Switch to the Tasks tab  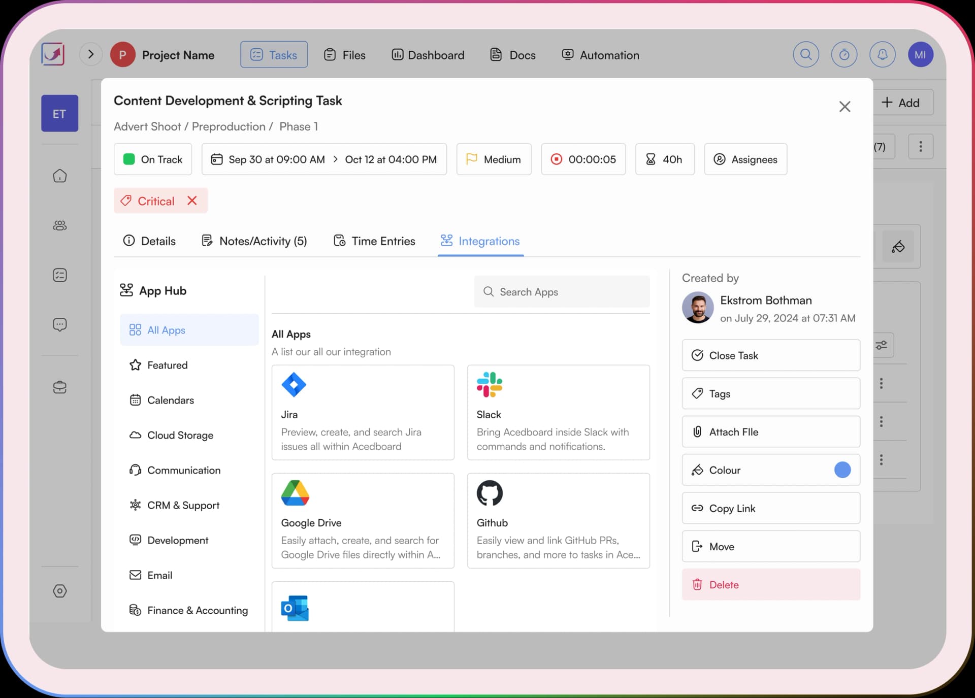(x=274, y=54)
